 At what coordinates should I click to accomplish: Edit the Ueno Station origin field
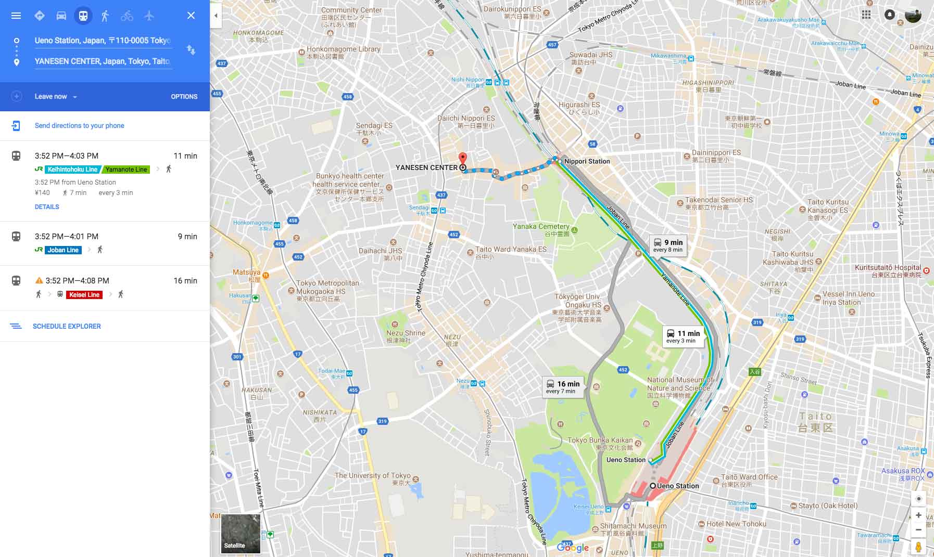(103, 41)
